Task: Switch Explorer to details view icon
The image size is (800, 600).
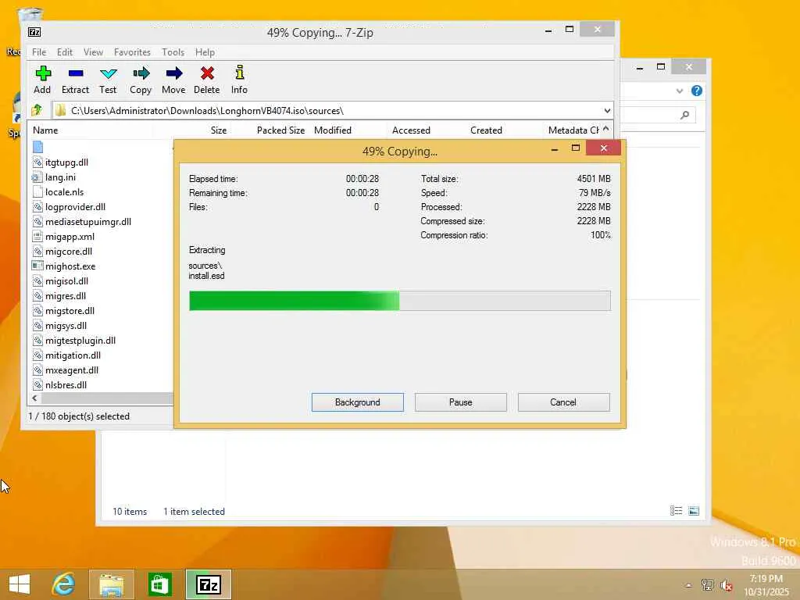Action: point(676,511)
